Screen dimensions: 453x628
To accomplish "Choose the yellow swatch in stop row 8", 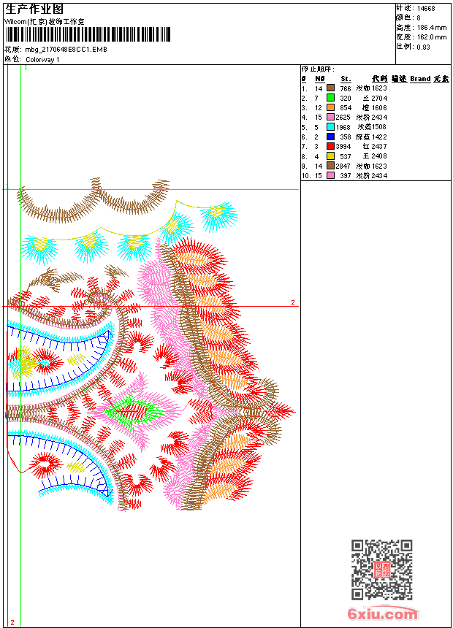I will click(x=330, y=156).
